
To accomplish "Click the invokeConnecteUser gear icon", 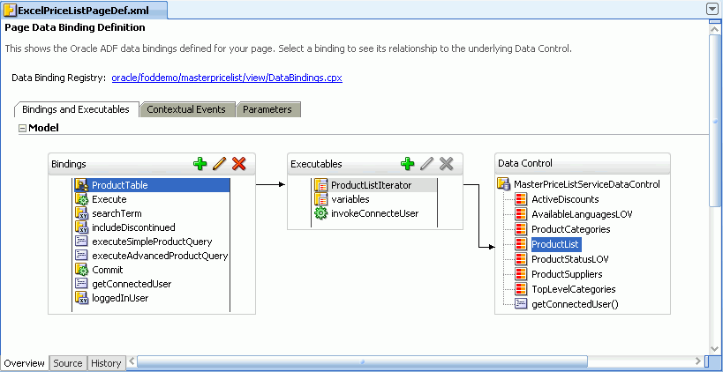I will [320, 213].
